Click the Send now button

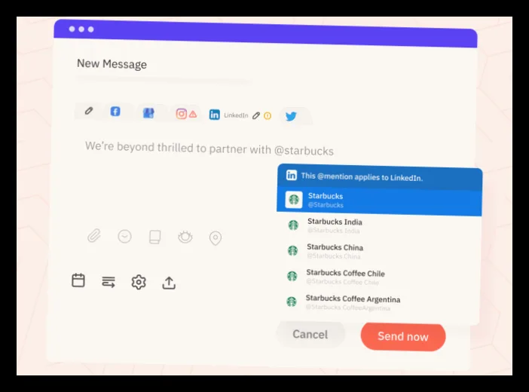(403, 336)
